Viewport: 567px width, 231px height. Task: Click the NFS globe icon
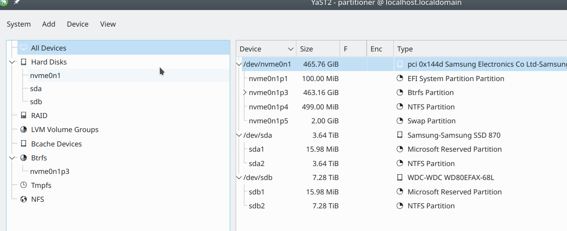(24, 199)
